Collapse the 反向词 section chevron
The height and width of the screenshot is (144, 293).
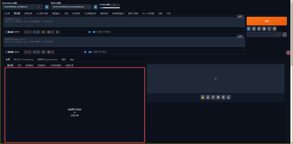(x=6, y=52)
